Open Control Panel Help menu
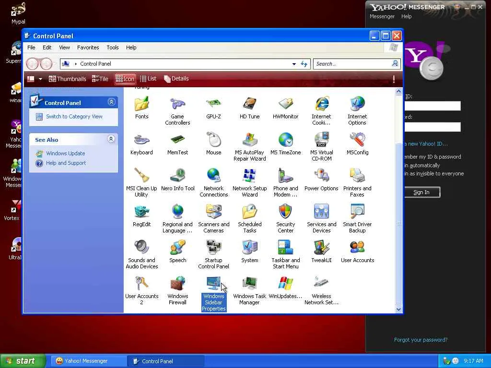491x368 pixels. [x=131, y=47]
